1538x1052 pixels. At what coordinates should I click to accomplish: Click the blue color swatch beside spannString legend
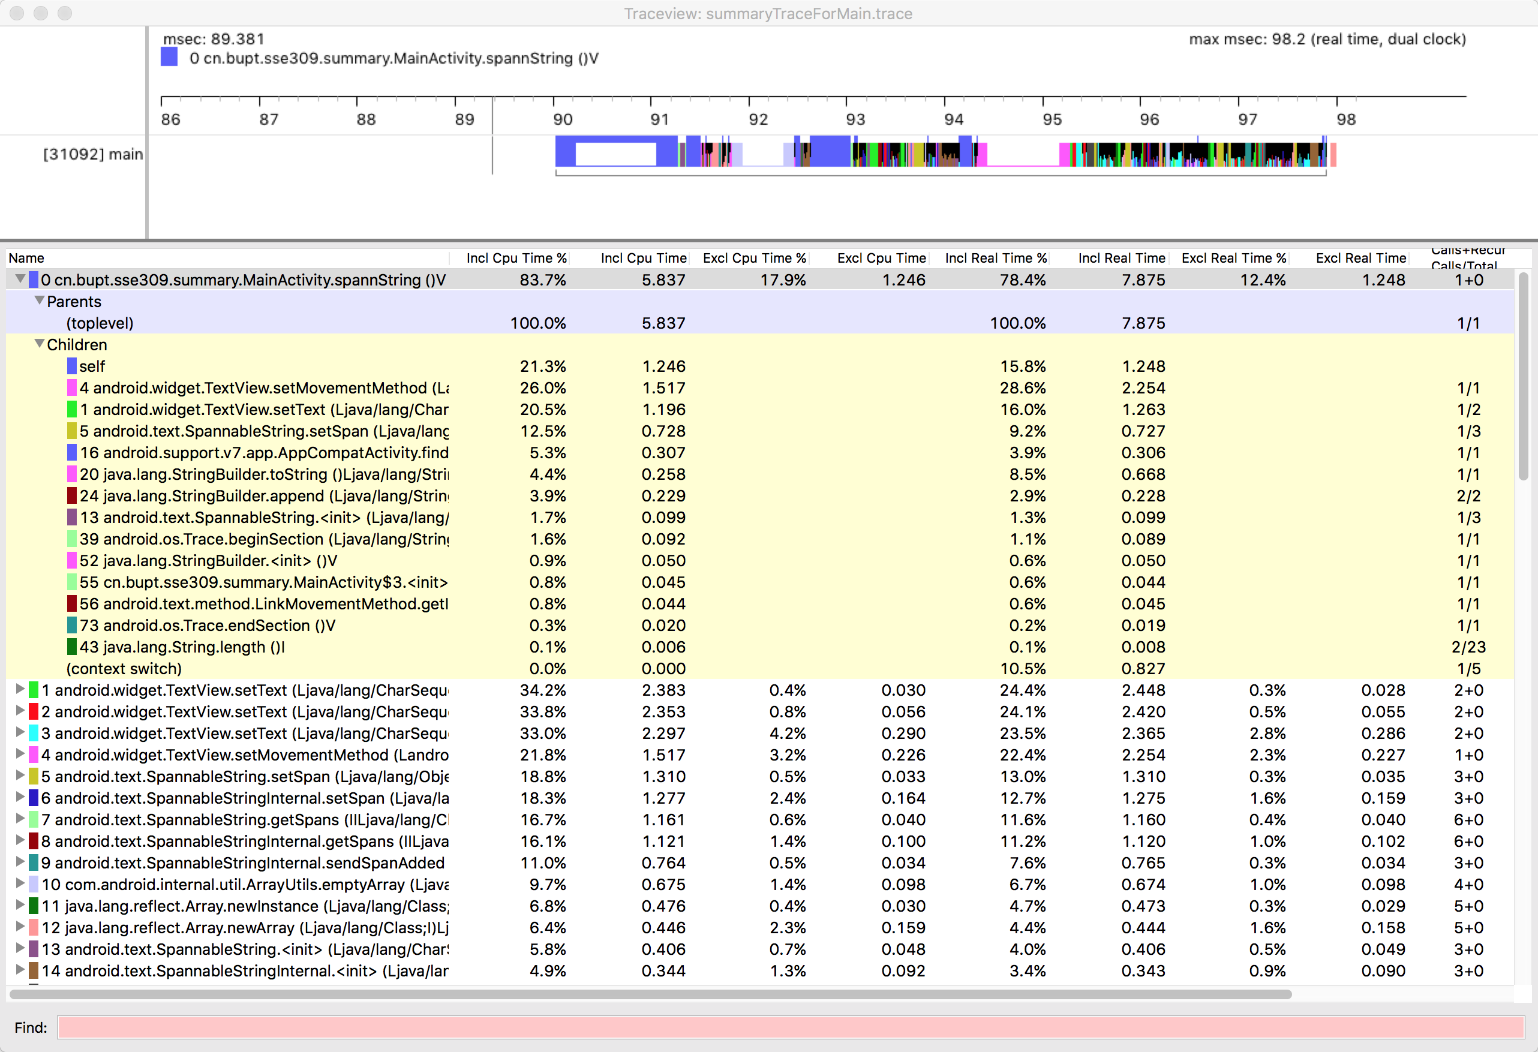point(169,57)
